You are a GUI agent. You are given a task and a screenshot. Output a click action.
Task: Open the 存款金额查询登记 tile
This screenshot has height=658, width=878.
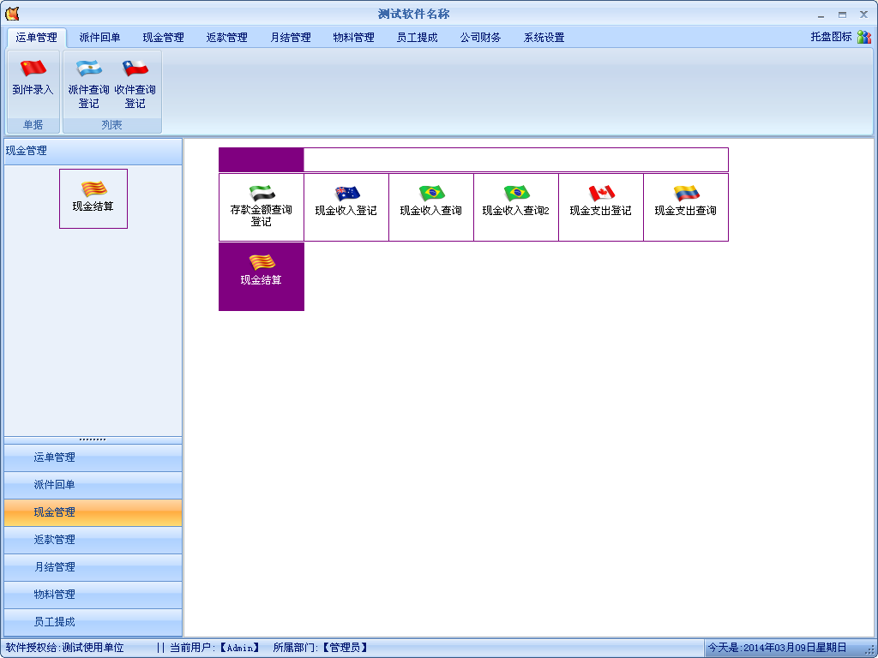point(261,207)
